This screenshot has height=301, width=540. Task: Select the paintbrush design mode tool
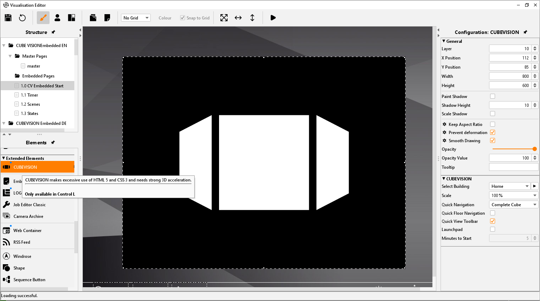coord(43,18)
